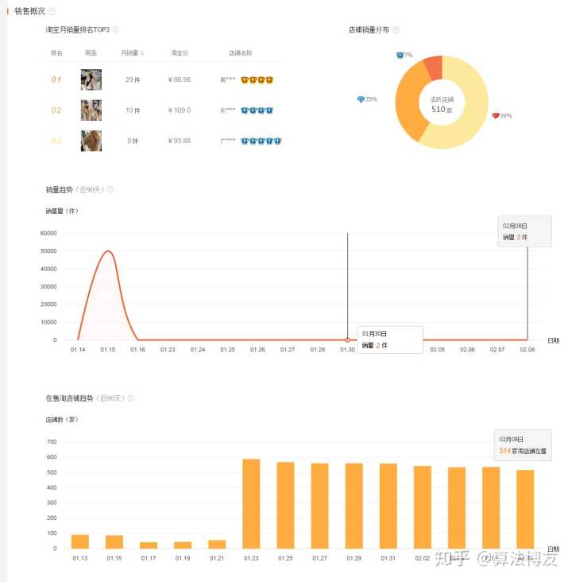Click the 9 件 monthly sales cell
This screenshot has height=582, width=572.
coord(133,141)
